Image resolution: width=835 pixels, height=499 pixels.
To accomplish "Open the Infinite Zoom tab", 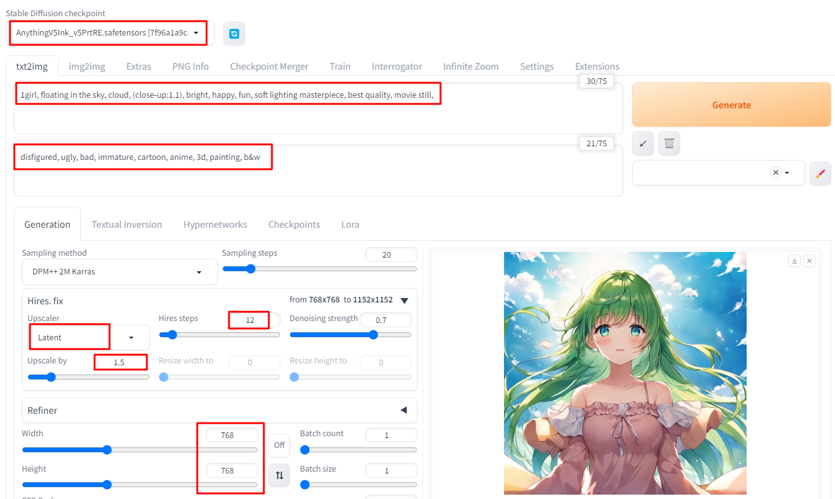I will [x=471, y=66].
